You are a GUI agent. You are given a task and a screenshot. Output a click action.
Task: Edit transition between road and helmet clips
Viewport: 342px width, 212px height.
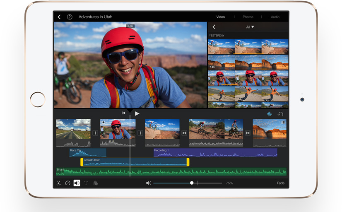point(95,133)
